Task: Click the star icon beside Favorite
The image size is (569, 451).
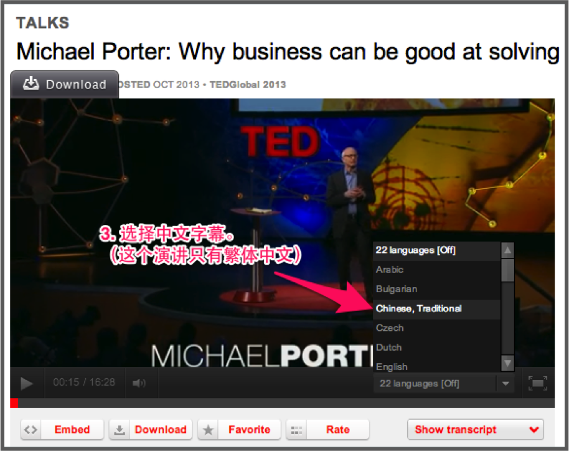Action: pyautogui.click(x=208, y=430)
